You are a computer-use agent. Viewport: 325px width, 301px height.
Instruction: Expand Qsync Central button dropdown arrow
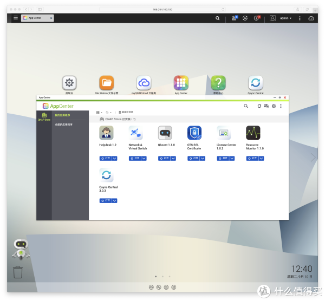pos(115,201)
